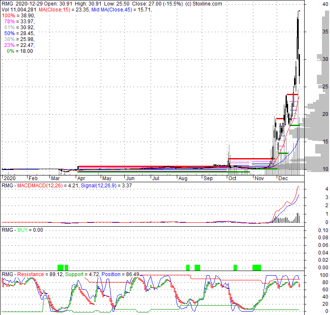
Task: Click the Dec label on the date axis
Action: click(x=283, y=178)
